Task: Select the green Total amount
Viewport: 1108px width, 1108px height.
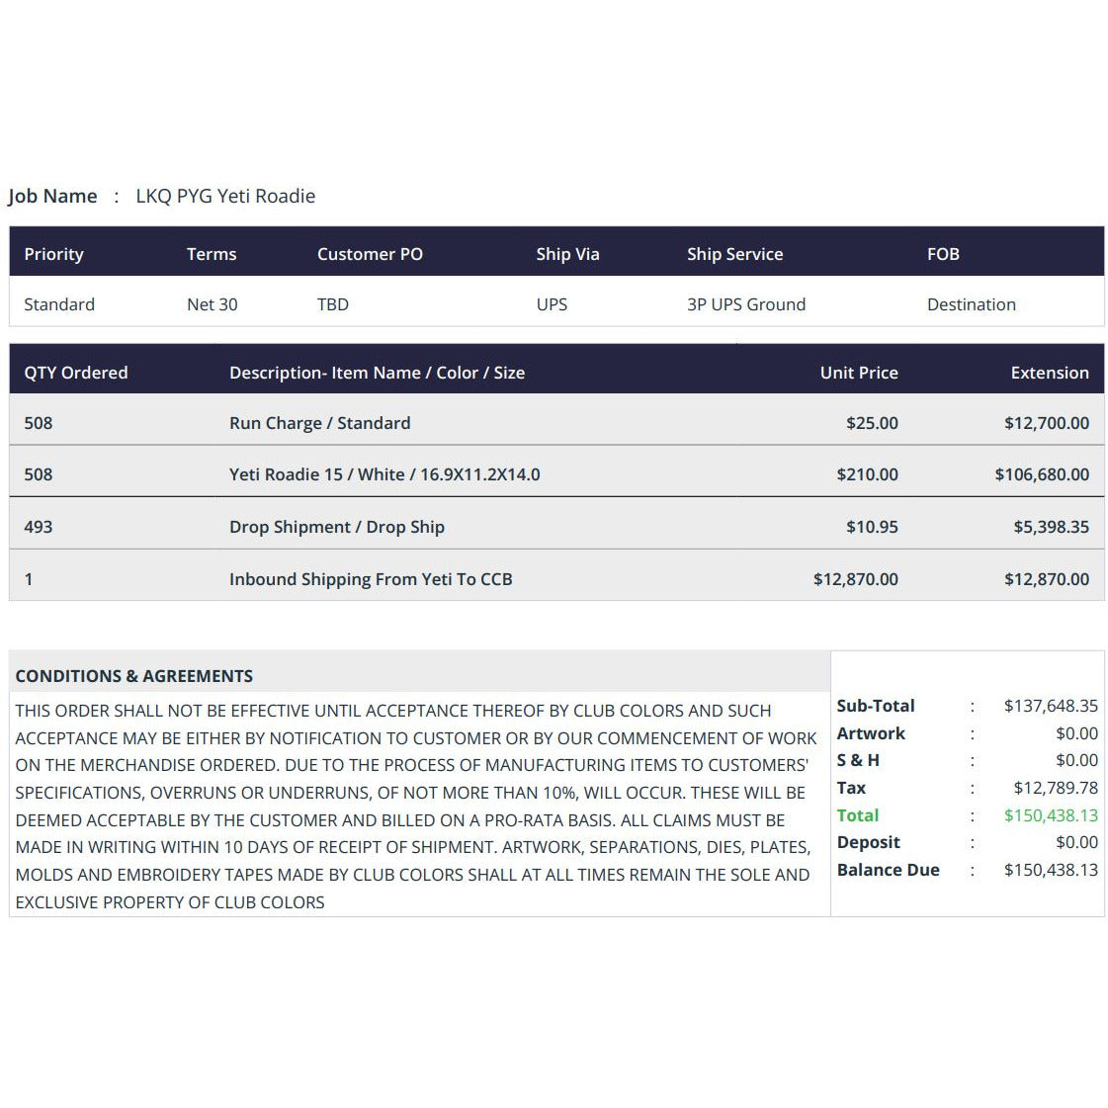Action: 1051,815
